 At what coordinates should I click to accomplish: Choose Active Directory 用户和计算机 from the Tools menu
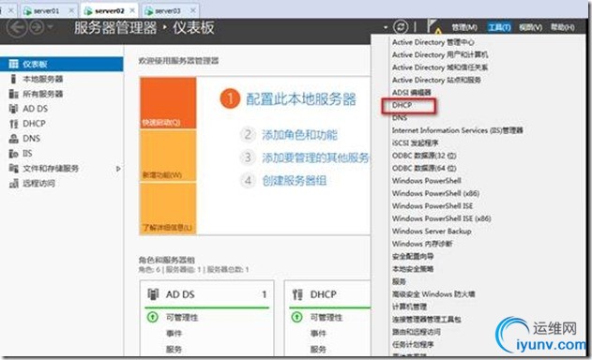pos(440,54)
